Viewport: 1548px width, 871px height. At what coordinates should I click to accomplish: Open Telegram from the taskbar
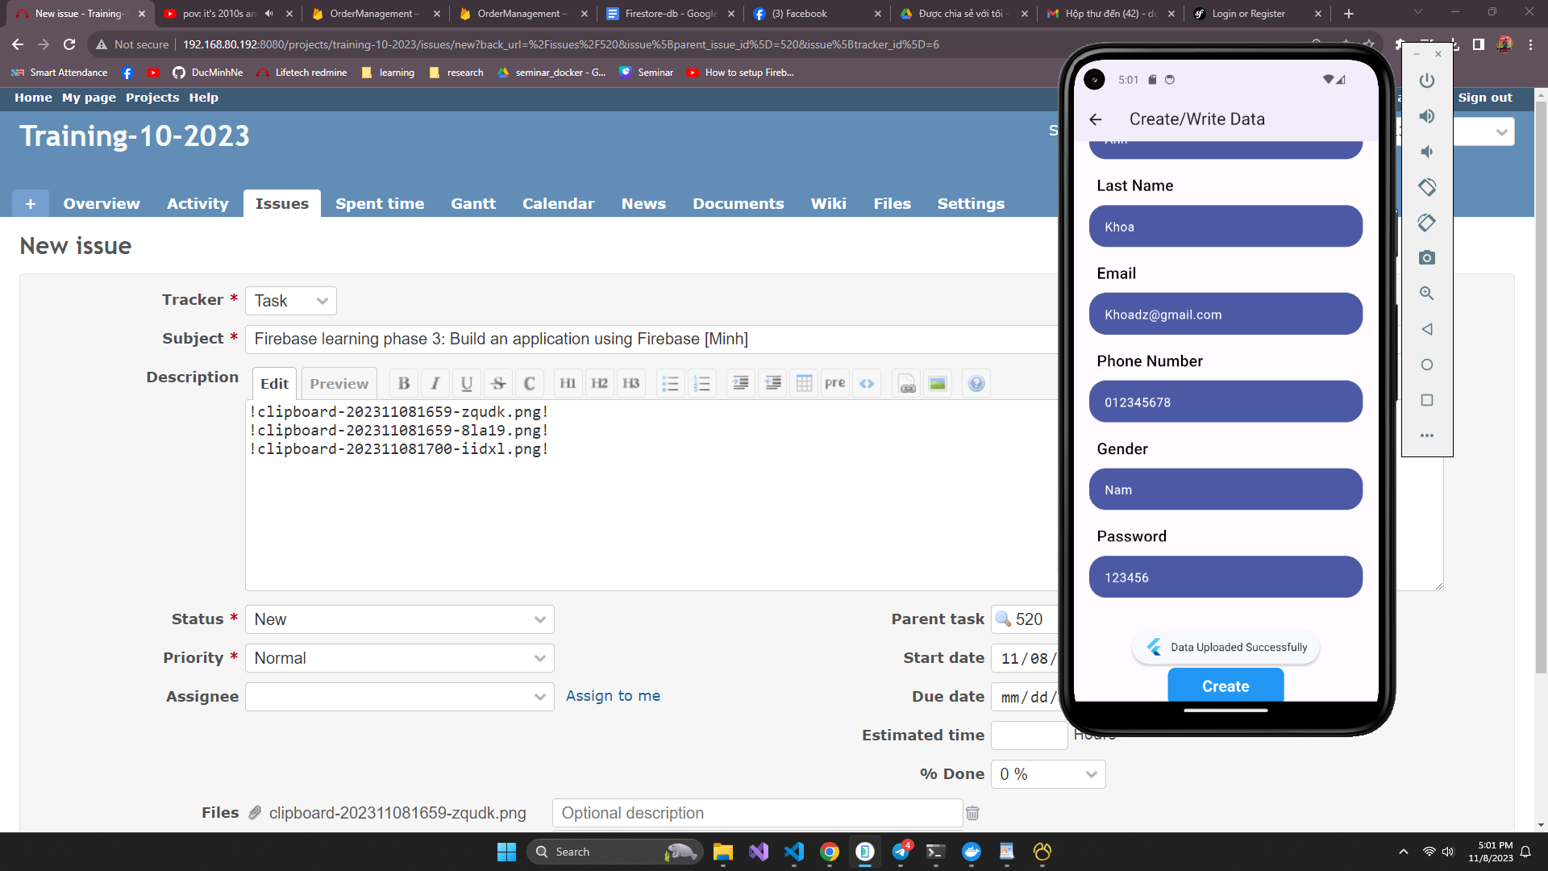pos(901,852)
